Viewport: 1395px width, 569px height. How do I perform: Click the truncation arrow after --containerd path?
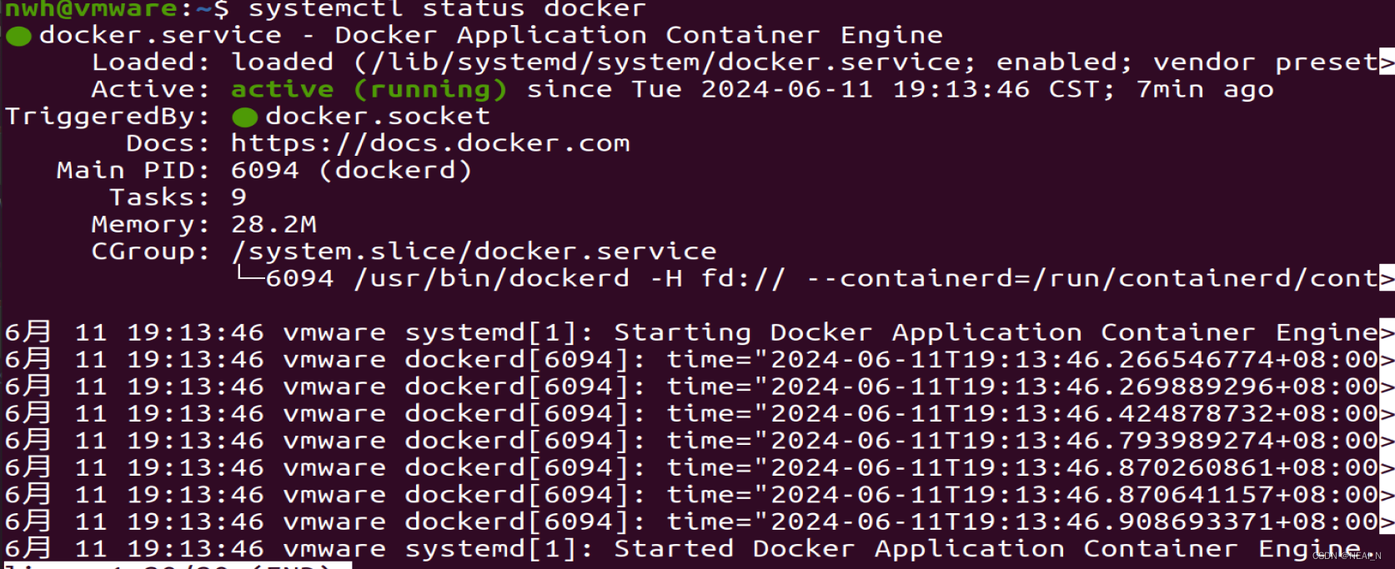pyautogui.click(x=1387, y=279)
